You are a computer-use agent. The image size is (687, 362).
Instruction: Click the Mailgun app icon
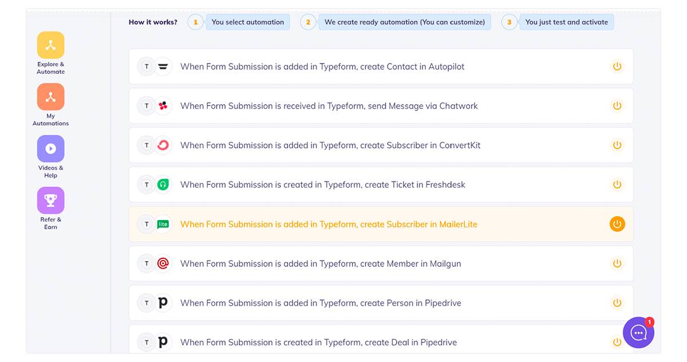[163, 263]
